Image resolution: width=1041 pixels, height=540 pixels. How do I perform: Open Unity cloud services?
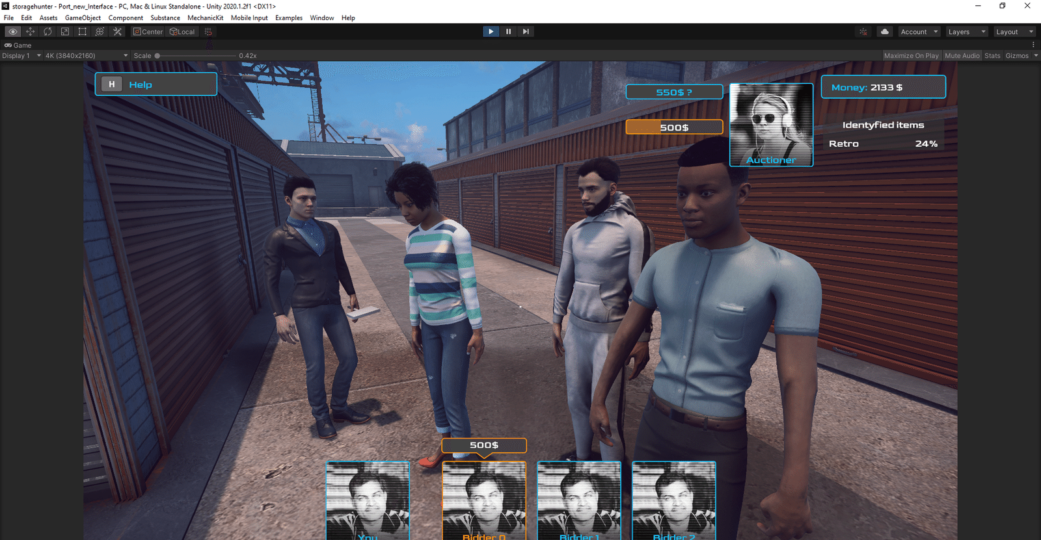[x=885, y=31]
